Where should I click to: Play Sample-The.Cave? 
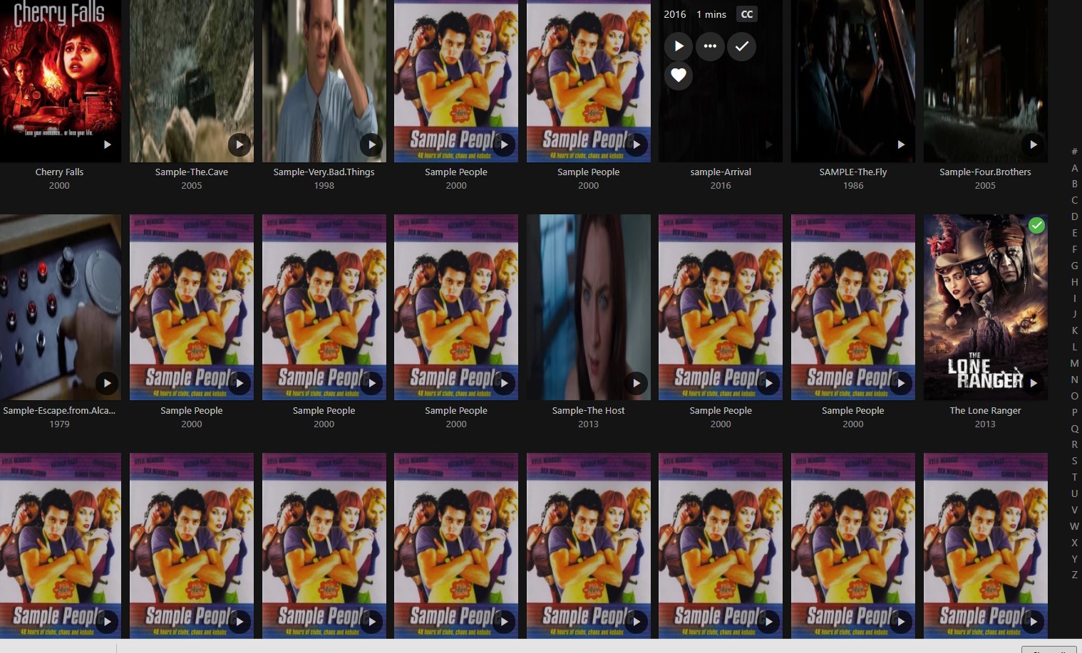click(x=239, y=144)
